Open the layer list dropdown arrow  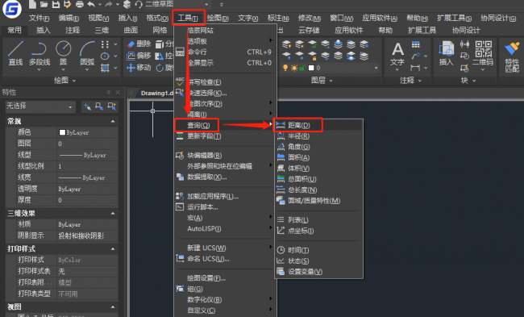pos(376,68)
